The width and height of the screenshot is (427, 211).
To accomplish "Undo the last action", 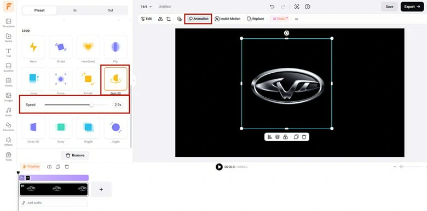I will point(272,7).
